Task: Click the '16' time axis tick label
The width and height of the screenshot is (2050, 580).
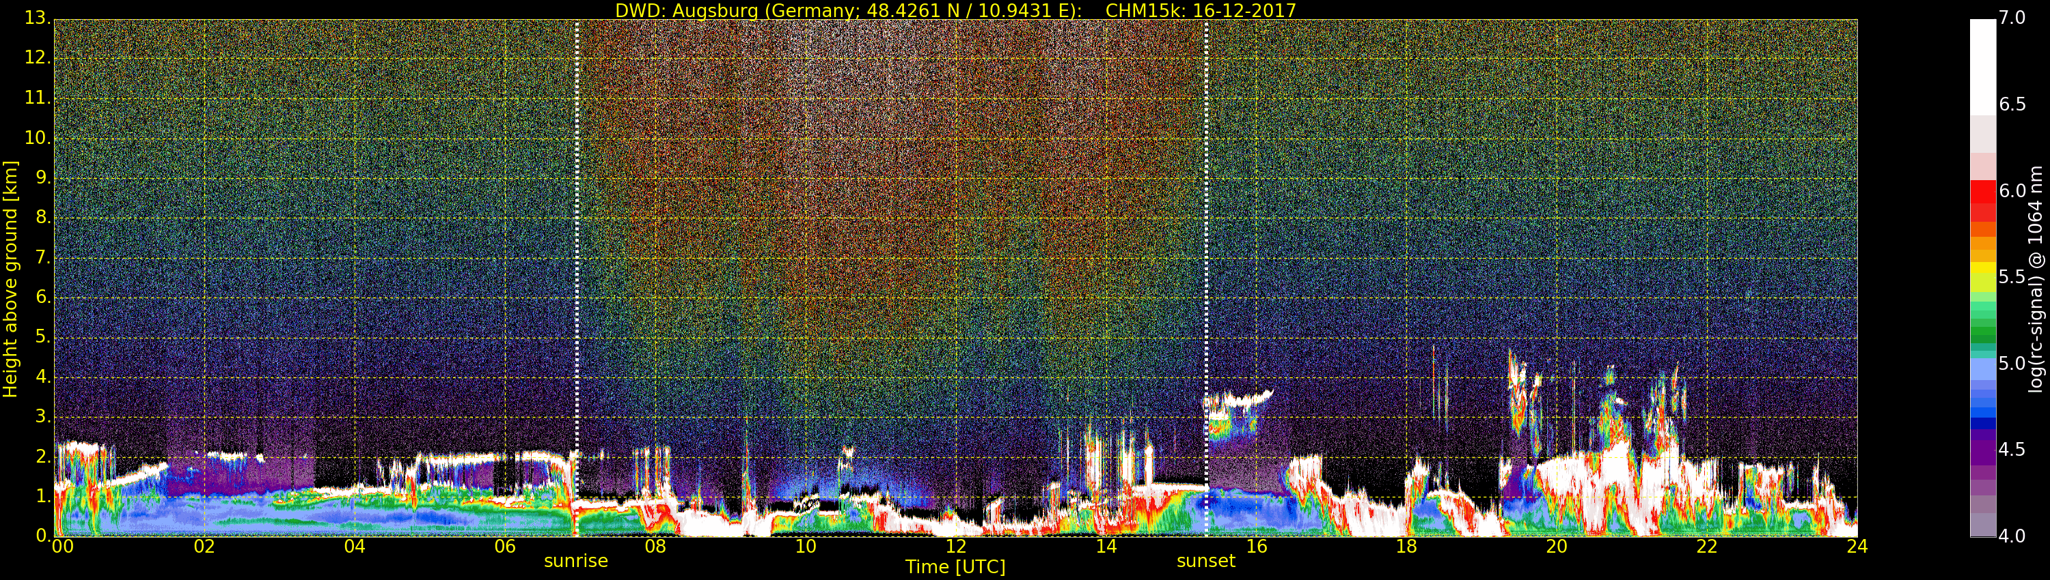Action: [x=1257, y=547]
